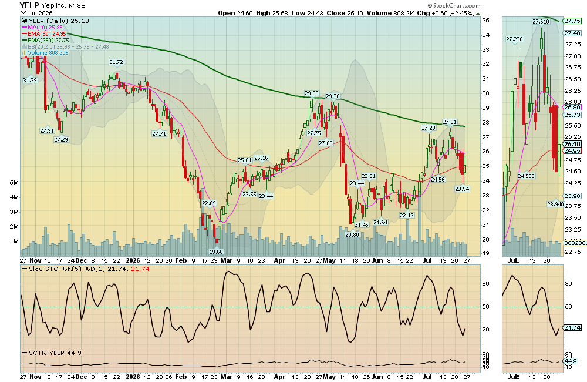Click the 22.09 February price label
The image size is (587, 382).
click(210, 203)
